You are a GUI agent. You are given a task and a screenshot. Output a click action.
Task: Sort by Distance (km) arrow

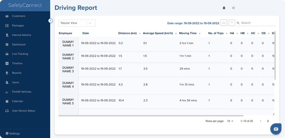tap(140, 34)
